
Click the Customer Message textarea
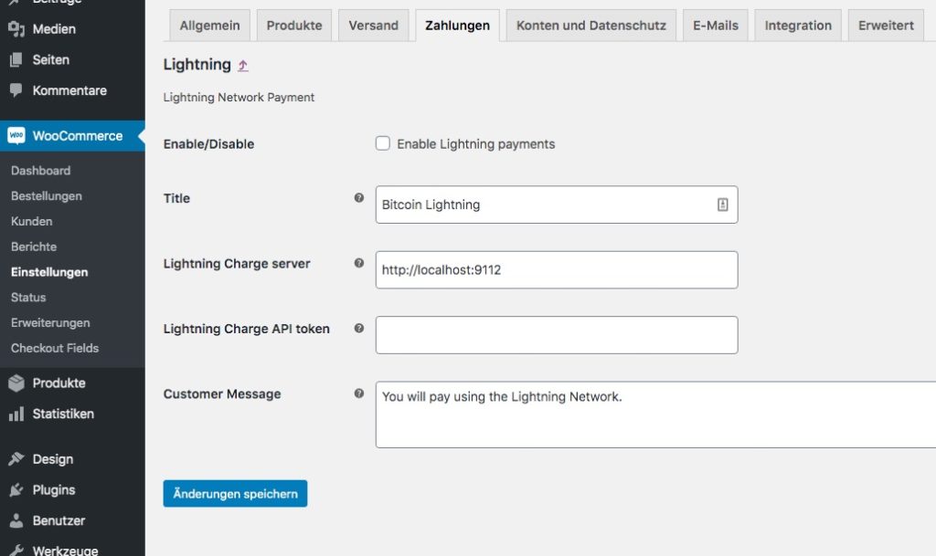[655, 414]
